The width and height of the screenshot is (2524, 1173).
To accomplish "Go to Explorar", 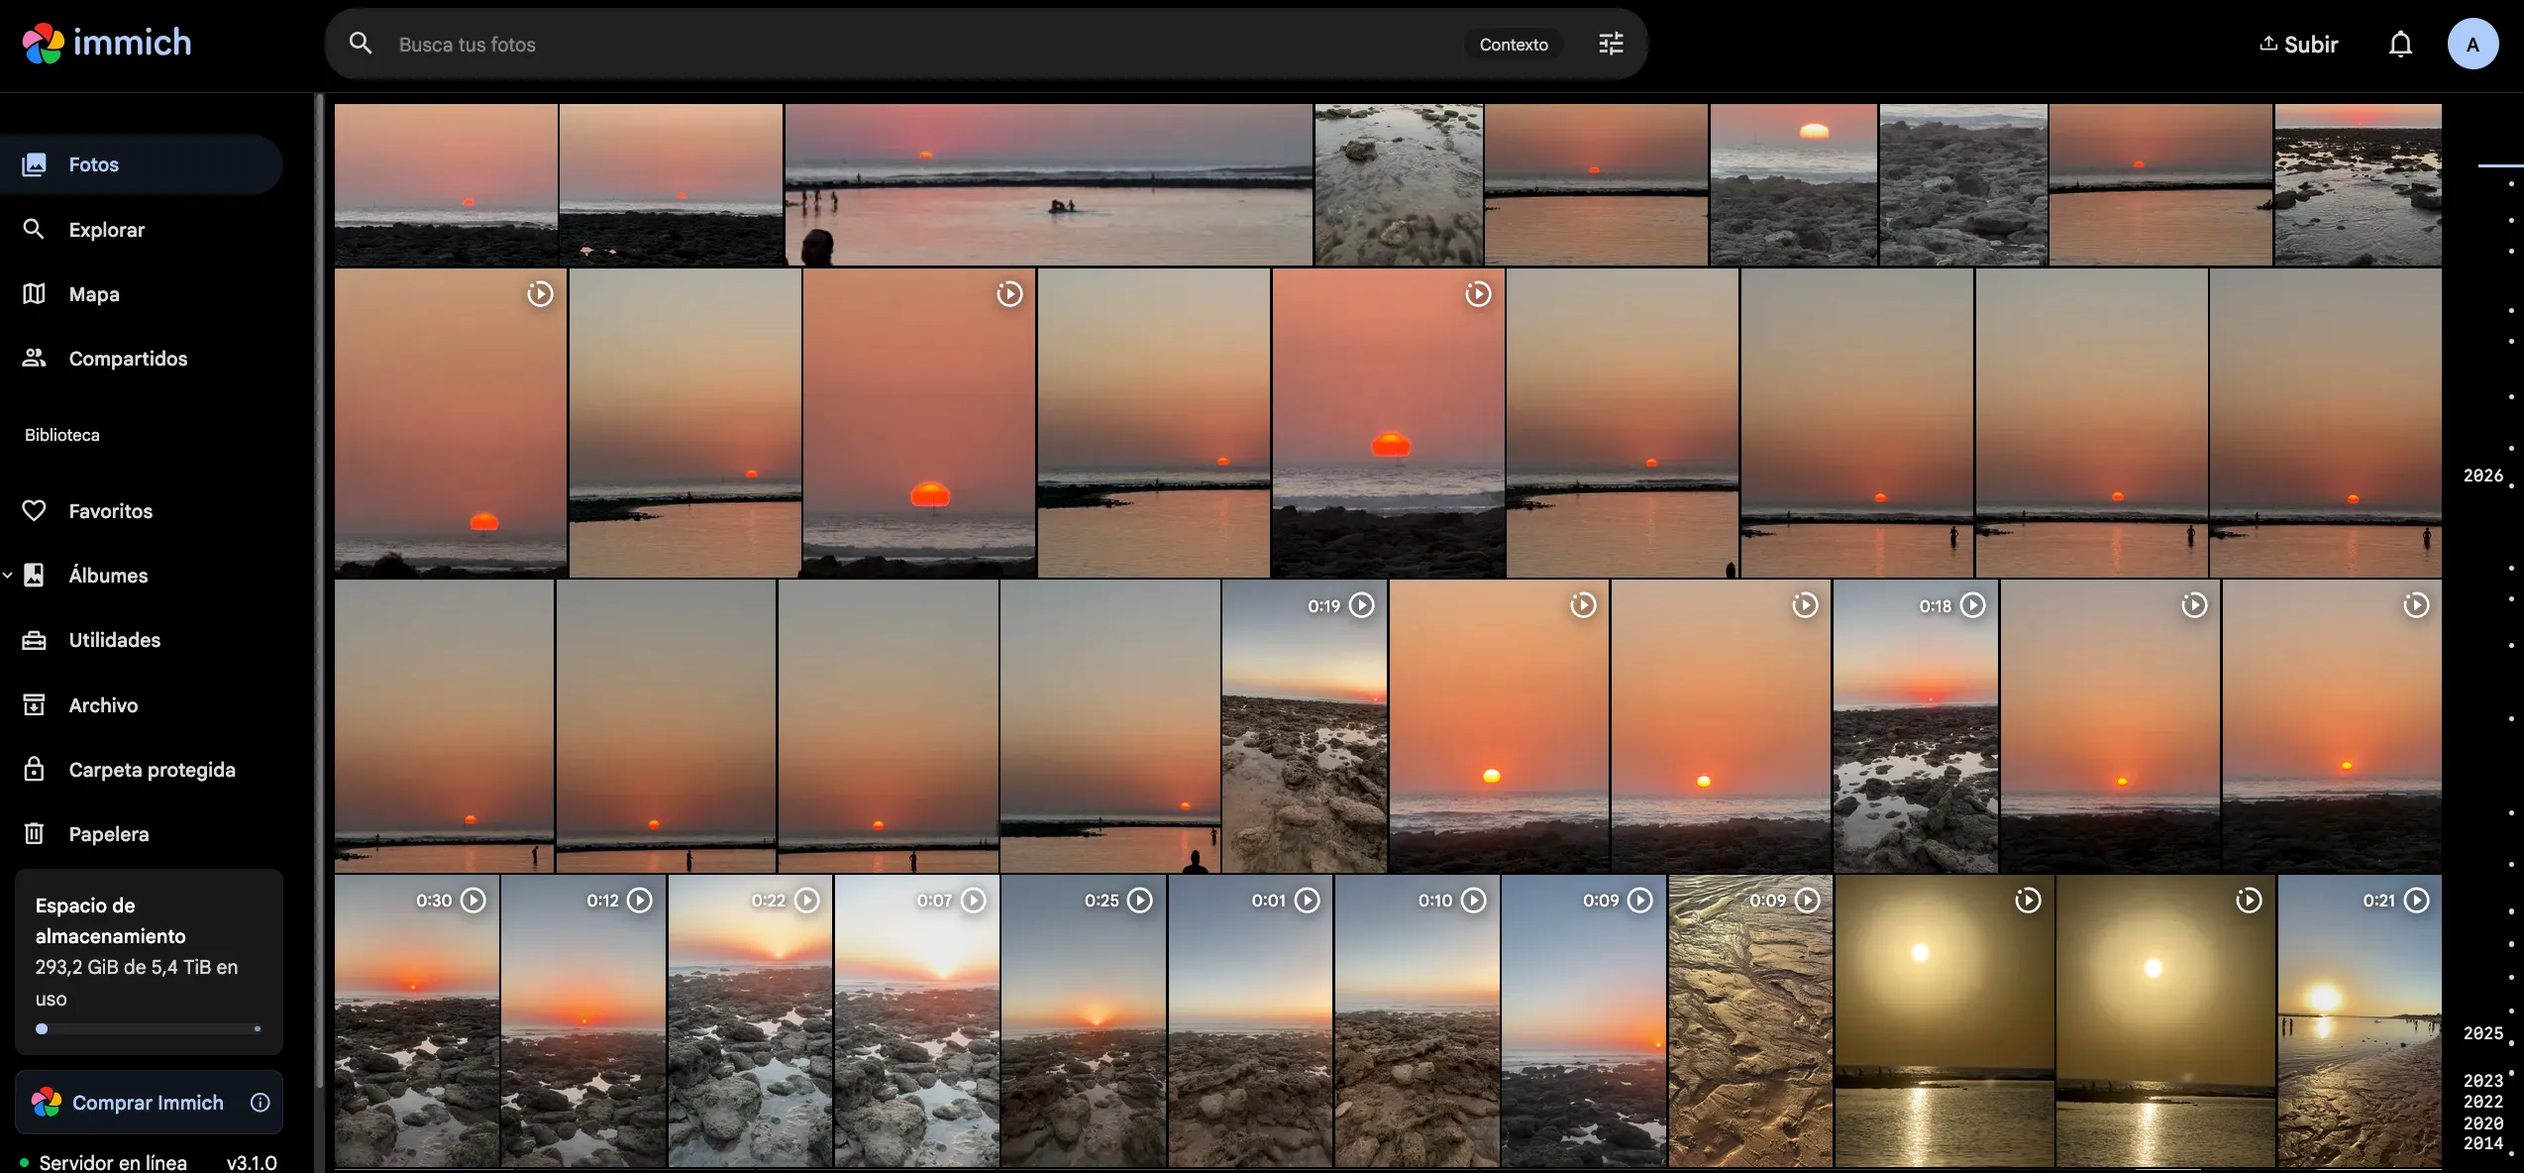I will 142,229.
